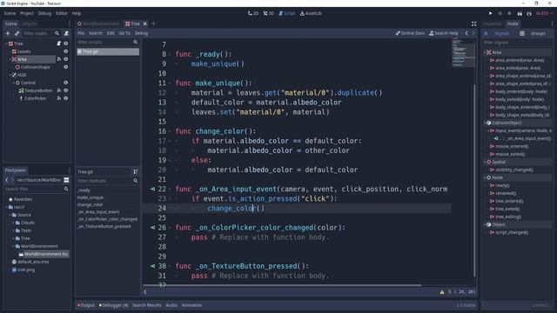Screen dimensions: 557x313
Task: Switch to the 3D workspace
Action: point(269,14)
